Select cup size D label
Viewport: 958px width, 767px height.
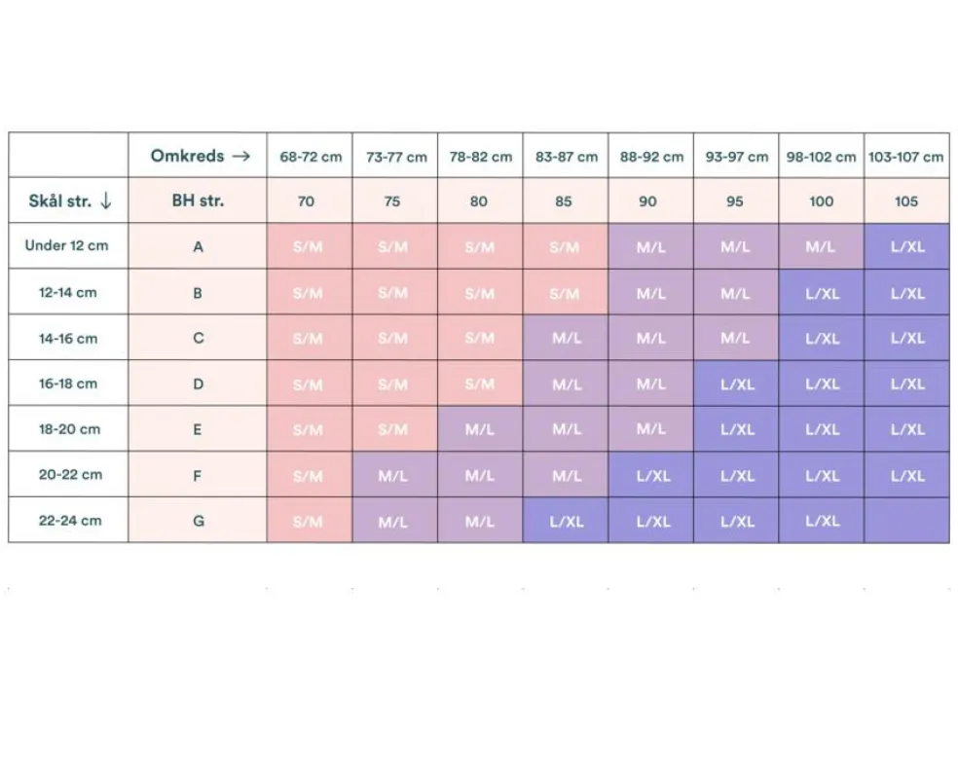(198, 383)
